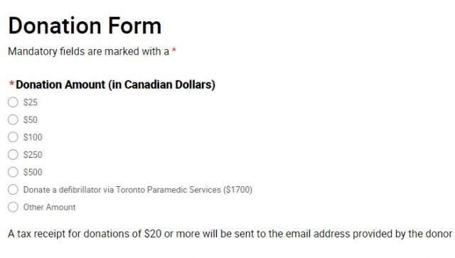Viewport: 455px width, 258px height.
Task: Click the Donation Form page heading
Action: 85,26
